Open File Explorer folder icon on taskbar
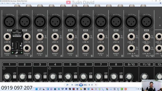 pyautogui.click(x=81, y=89)
